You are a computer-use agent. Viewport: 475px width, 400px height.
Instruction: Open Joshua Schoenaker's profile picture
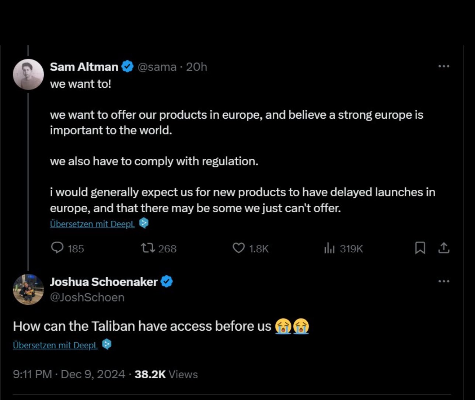(28, 289)
